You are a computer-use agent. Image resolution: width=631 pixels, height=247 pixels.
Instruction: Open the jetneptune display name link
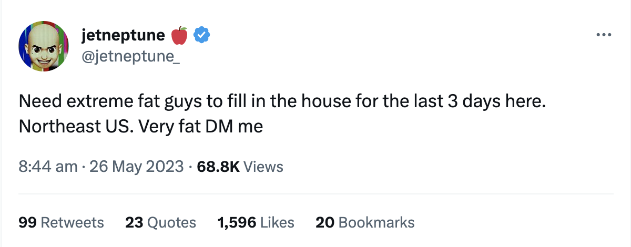[x=124, y=35]
